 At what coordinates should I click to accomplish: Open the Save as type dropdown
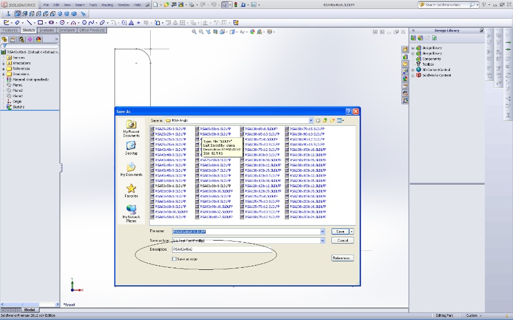click(x=322, y=241)
